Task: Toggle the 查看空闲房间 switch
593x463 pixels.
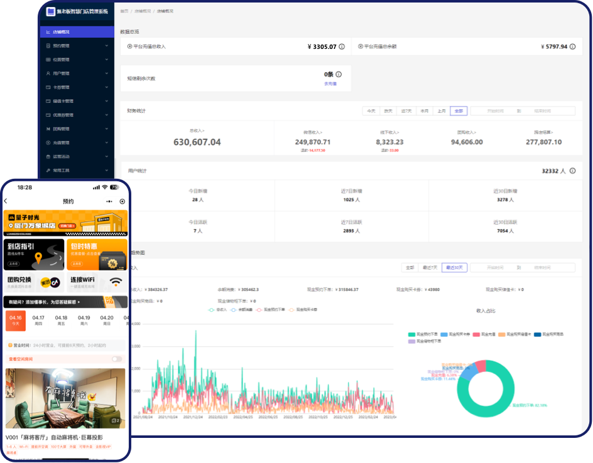Action: [x=116, y=359]
